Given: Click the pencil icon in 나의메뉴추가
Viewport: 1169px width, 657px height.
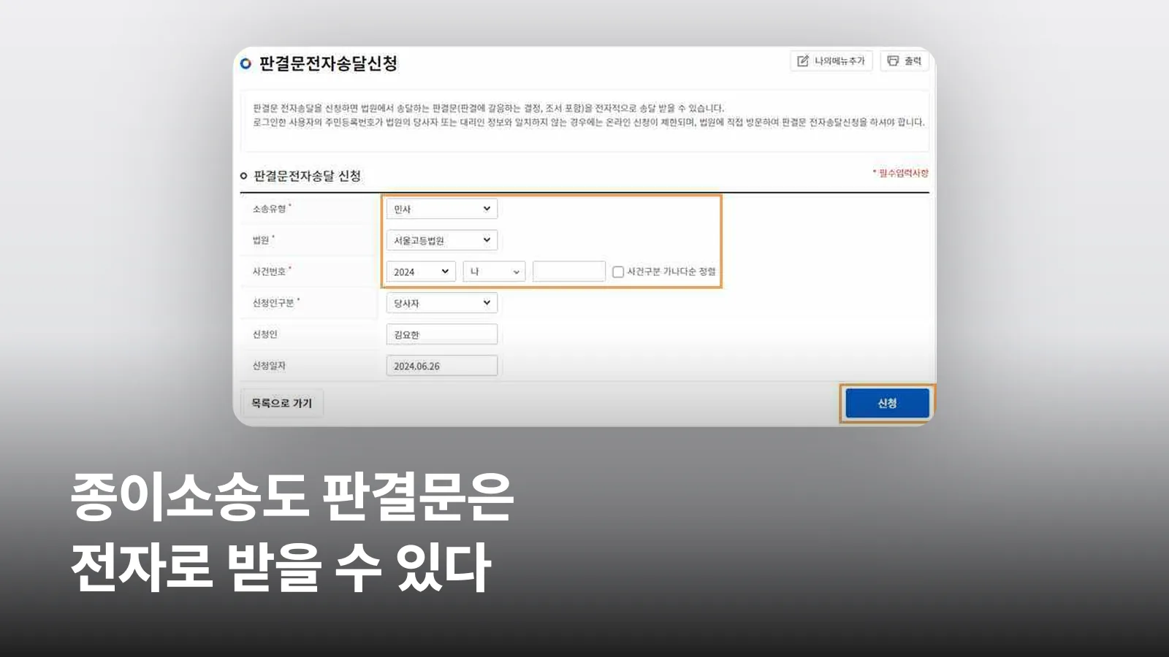Looking at the screenshot, I should [803, 61].
